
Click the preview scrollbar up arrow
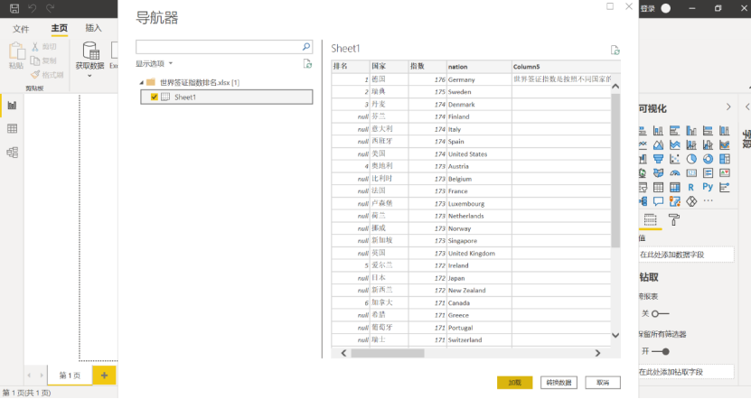(x=615, y=86)
